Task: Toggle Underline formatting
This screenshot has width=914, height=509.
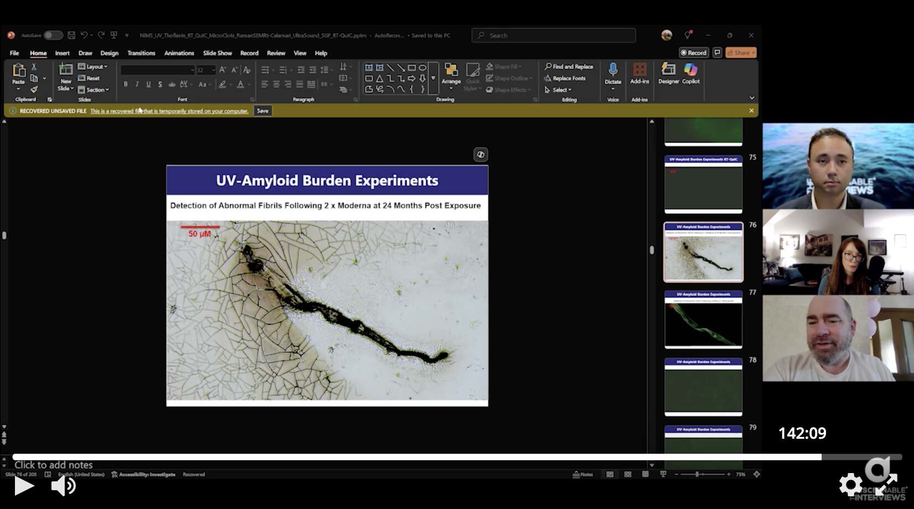Action: (x=148, y=84)
